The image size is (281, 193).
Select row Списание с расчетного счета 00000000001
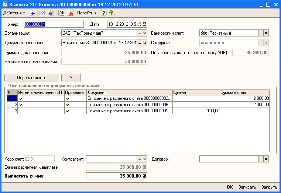(x=129, y=111)
